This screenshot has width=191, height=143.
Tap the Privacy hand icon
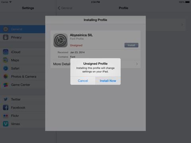point(6,37)
